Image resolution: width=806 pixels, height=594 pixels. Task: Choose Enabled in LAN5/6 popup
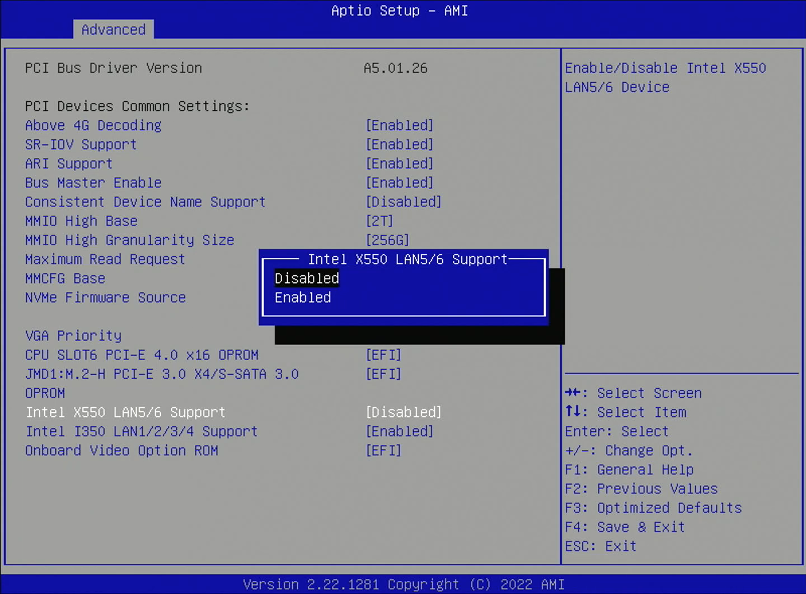point(303,298)
